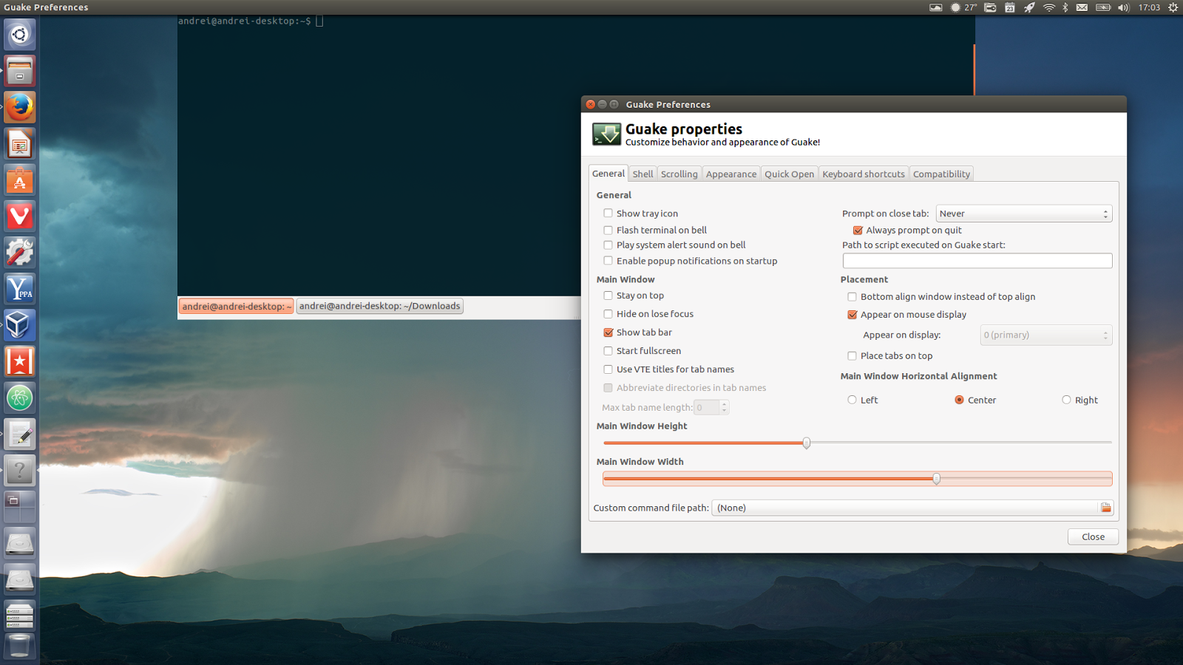Open the Trash from the launcher
Viewport: 1183px width, 665px height.
tap(20, 647)
